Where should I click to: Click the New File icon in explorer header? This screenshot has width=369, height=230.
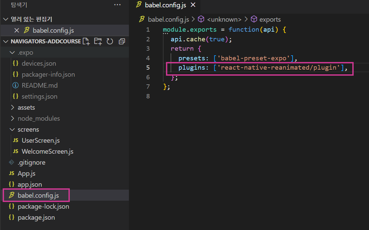[x=86, y=41]
